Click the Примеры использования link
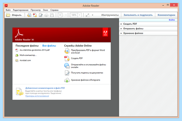Image resolution: width=182 pixels, height=121 pixels. pos(37,96)
